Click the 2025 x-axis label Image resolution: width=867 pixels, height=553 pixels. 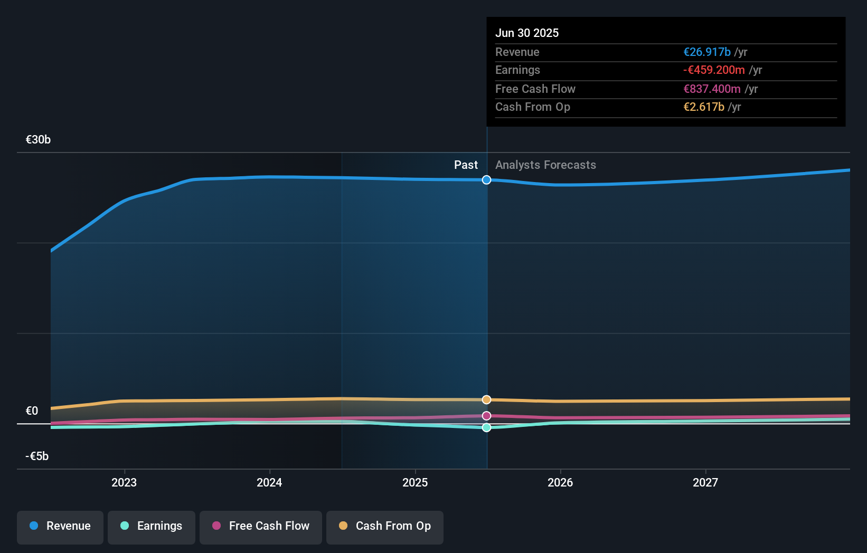coord(415,482)
